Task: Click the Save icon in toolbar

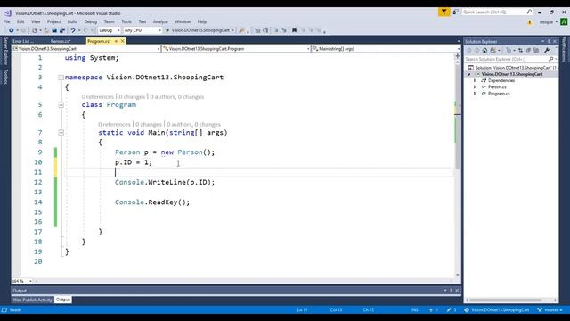Action: pos(54,30)
